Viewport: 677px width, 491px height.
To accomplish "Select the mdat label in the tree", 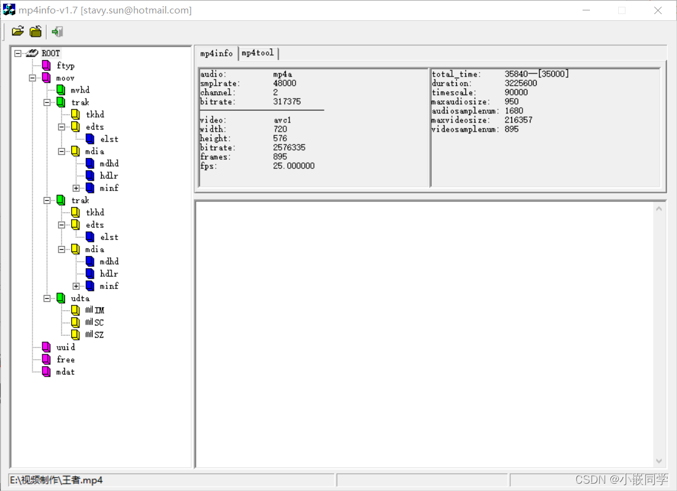I will pyautogui.click(x=66, y=372).
